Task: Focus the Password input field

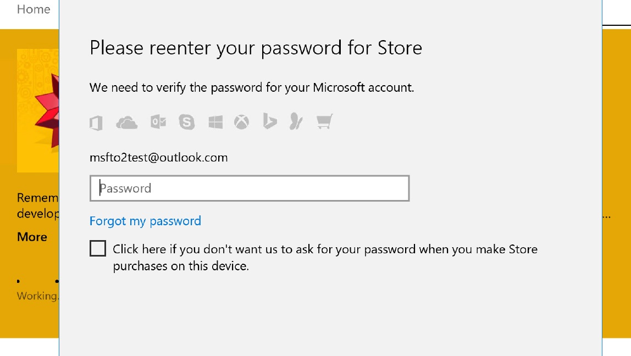Action: tap(250, 188)
